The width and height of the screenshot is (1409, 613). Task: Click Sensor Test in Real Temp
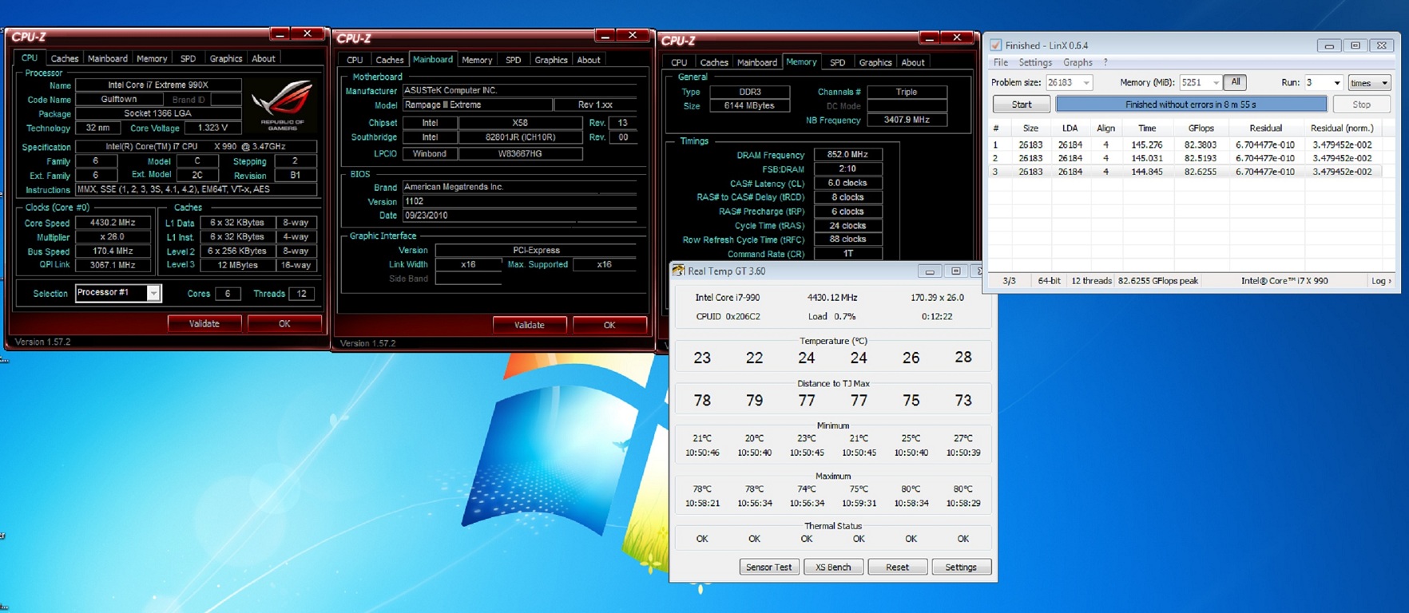click(768, 567)
